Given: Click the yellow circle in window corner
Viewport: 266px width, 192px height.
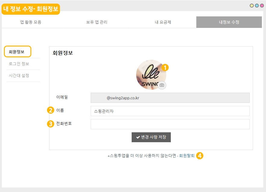Looking at the screenshot, I should 252,5.
